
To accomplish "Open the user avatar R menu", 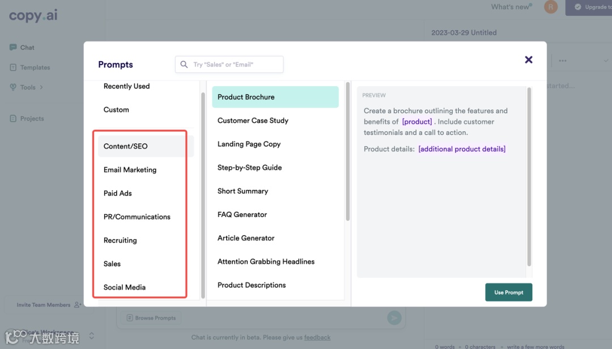I will coord(551,7).
